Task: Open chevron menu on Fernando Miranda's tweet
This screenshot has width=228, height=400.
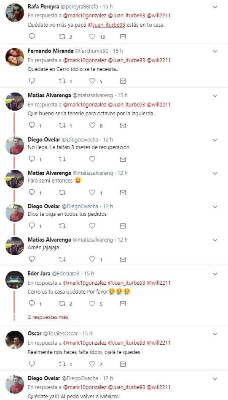Action: point(215,52)
